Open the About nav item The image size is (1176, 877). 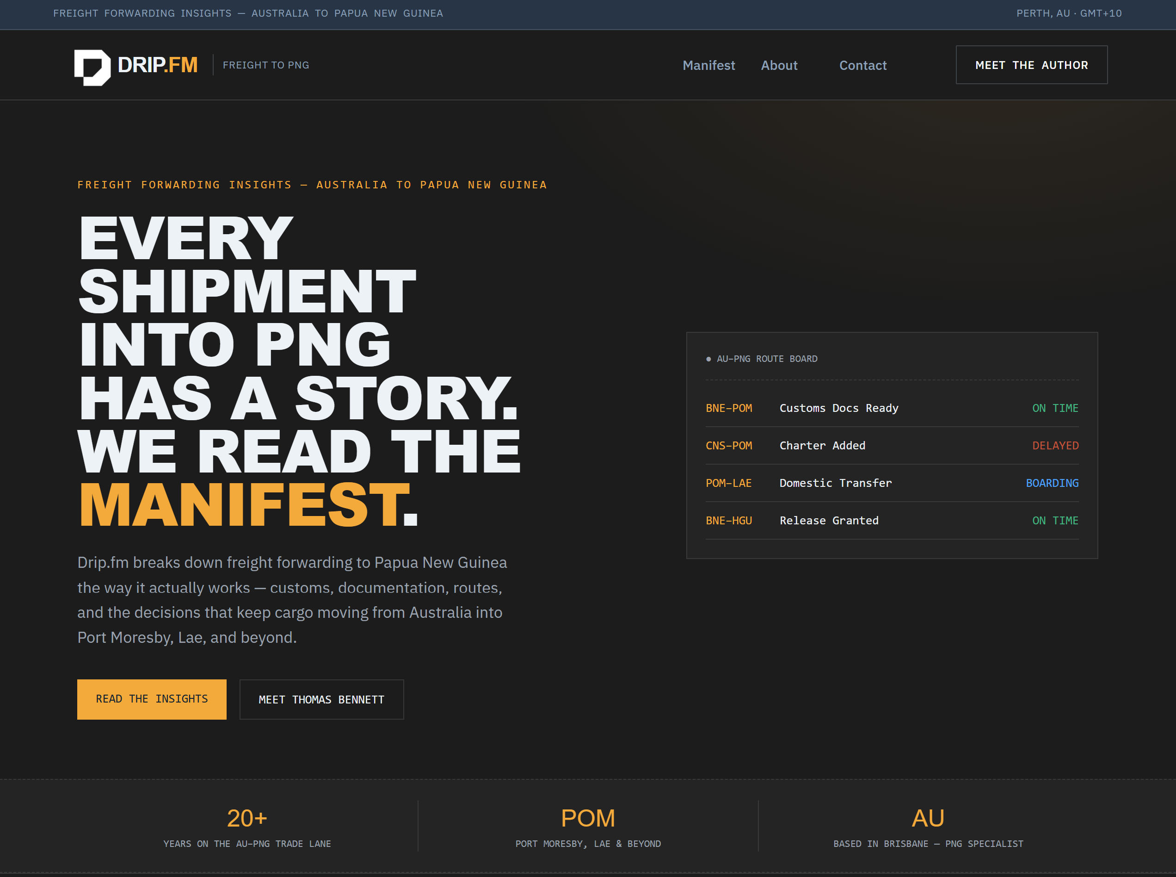click(779, 65)
